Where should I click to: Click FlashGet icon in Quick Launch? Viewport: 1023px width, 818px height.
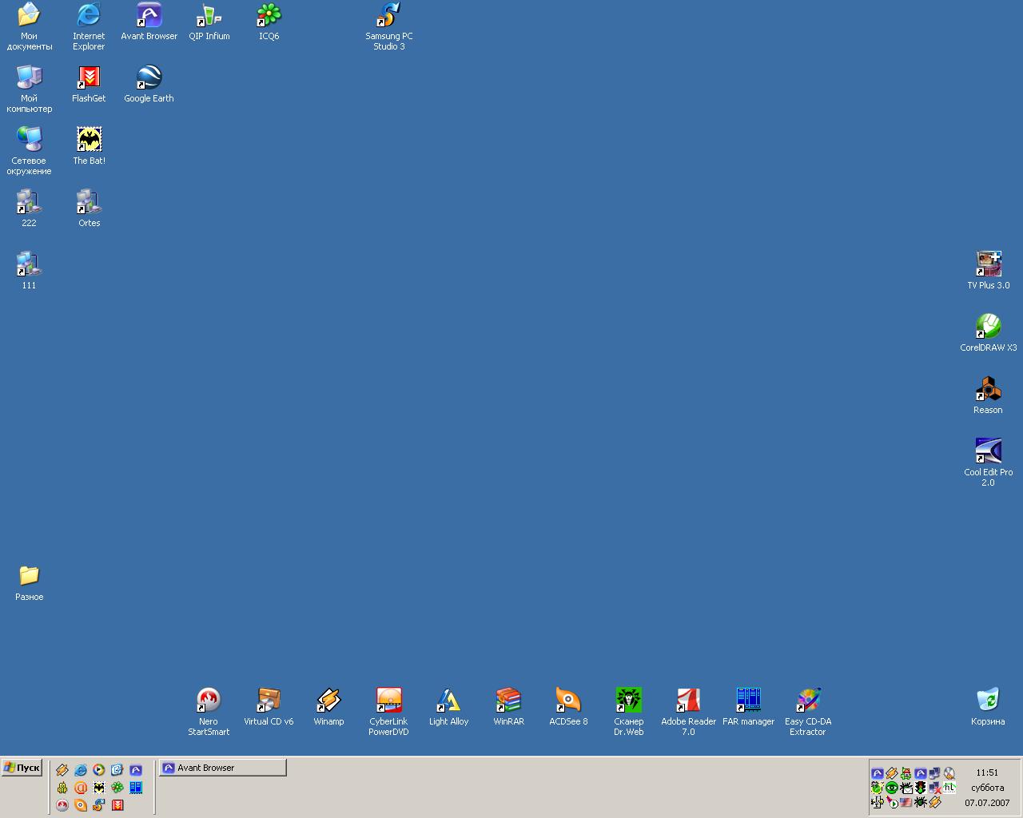[x=117, y=805]
